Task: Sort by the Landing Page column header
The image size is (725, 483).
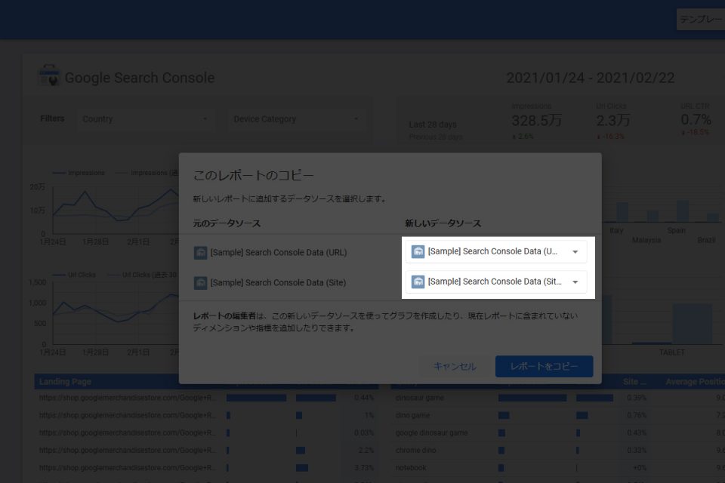Action: 66,382
